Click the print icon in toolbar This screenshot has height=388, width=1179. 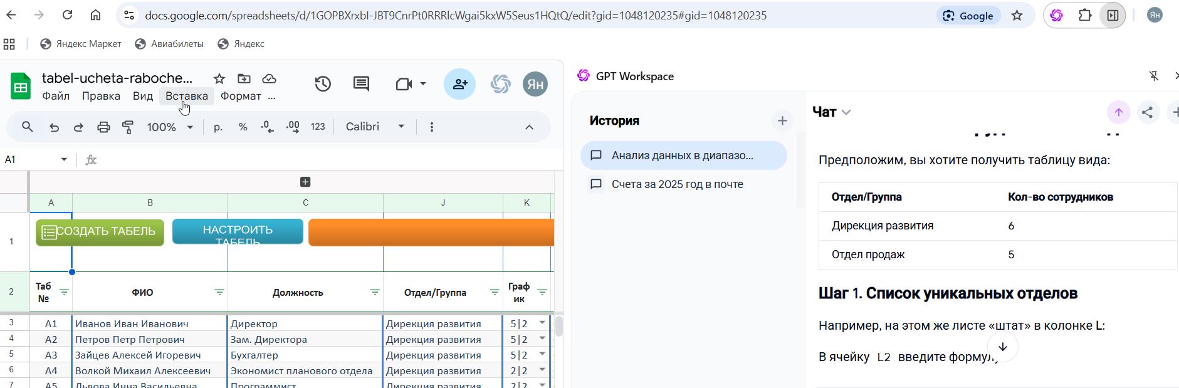(103, 127)
